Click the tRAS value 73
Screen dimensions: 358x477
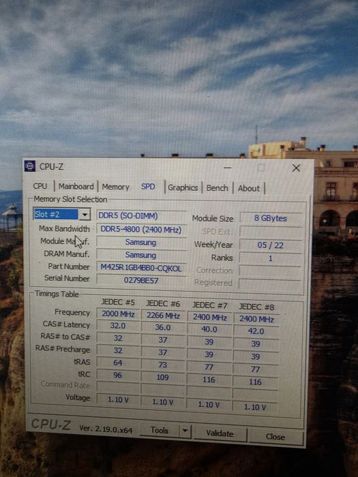coord(162,365)
